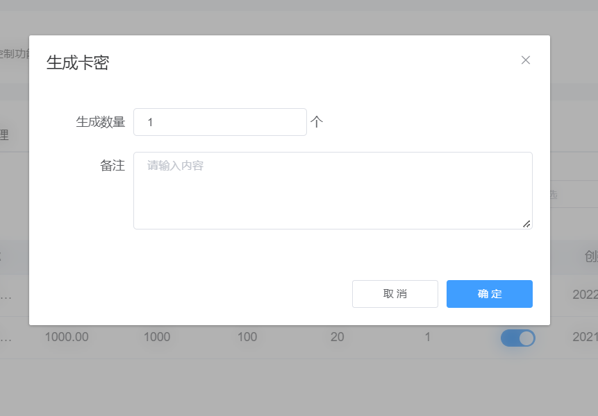Confirm with the 确定 button
Screen dimensions: 598x416
[490, 294]
